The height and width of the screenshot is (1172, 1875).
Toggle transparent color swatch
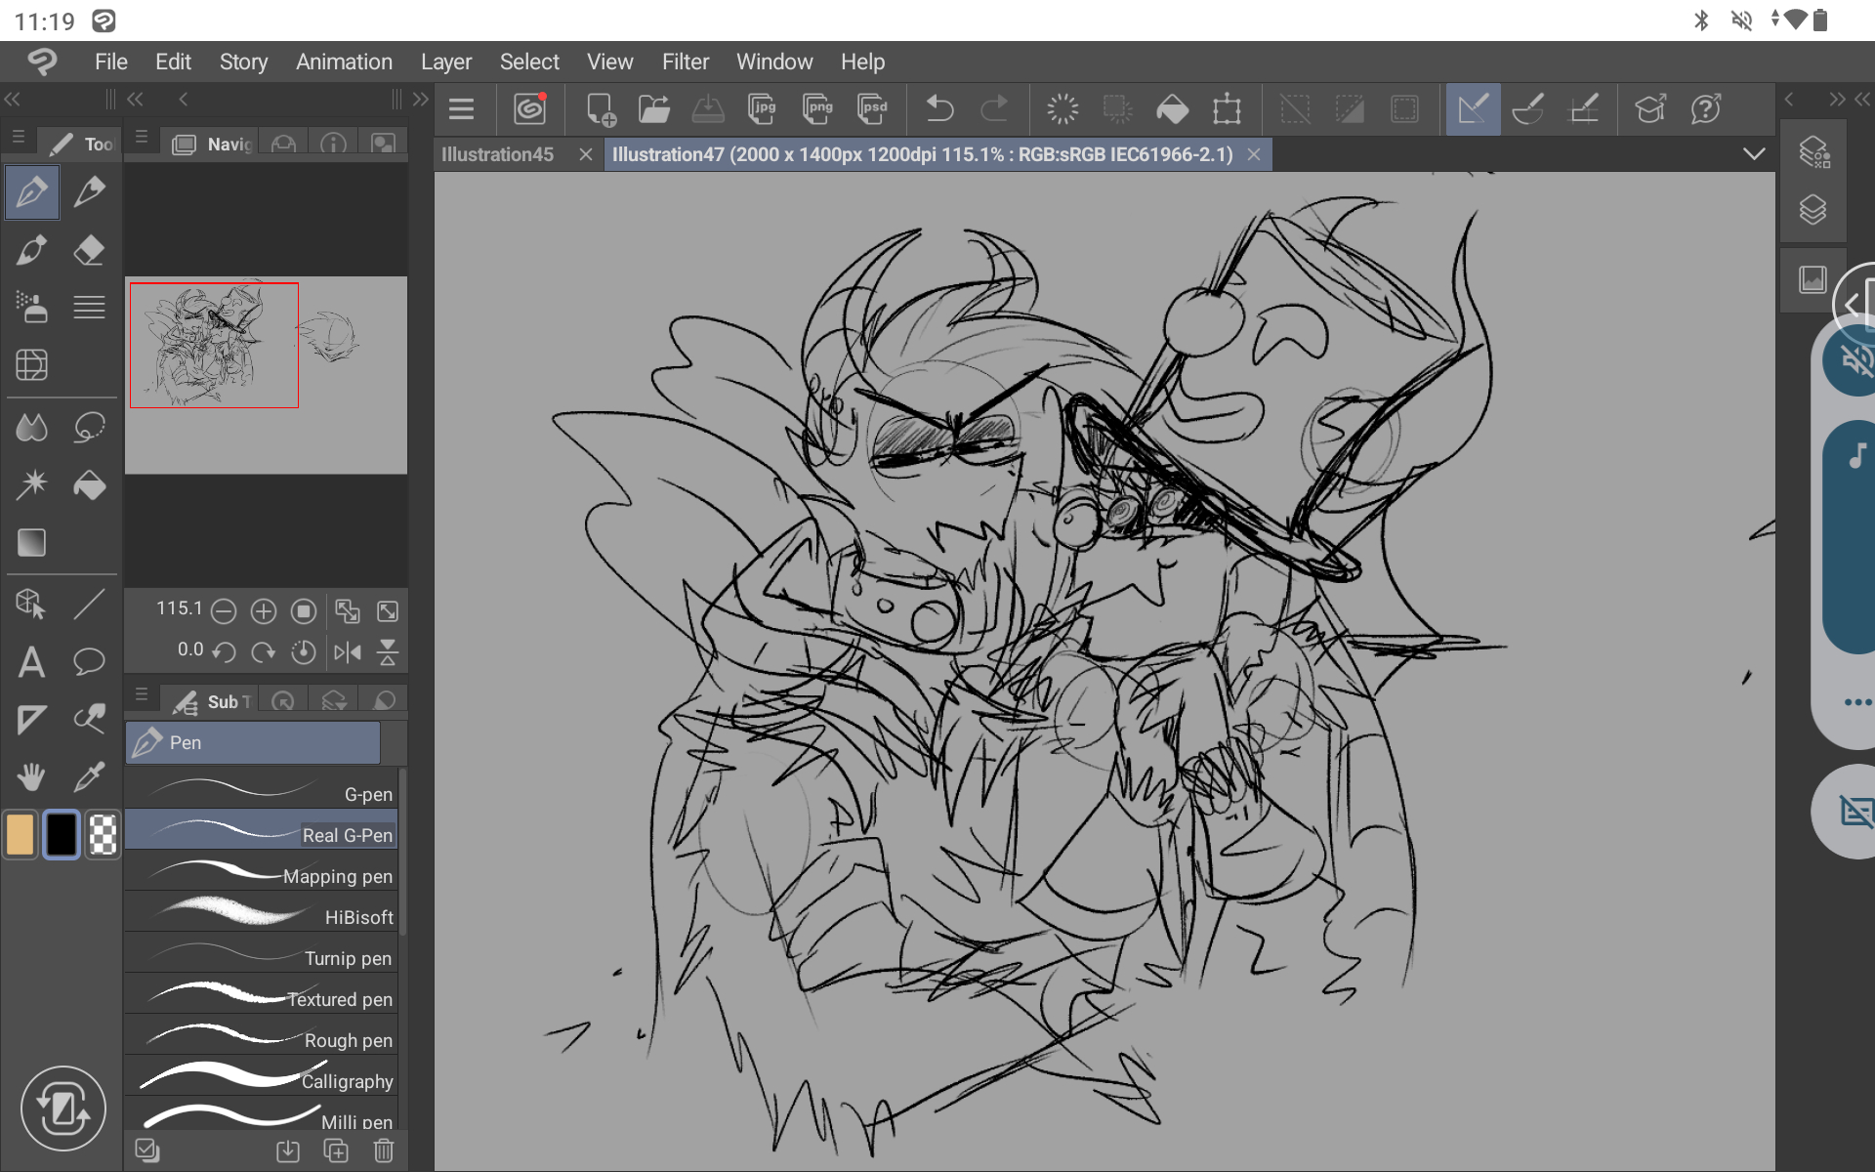click(x=103, y=835)
